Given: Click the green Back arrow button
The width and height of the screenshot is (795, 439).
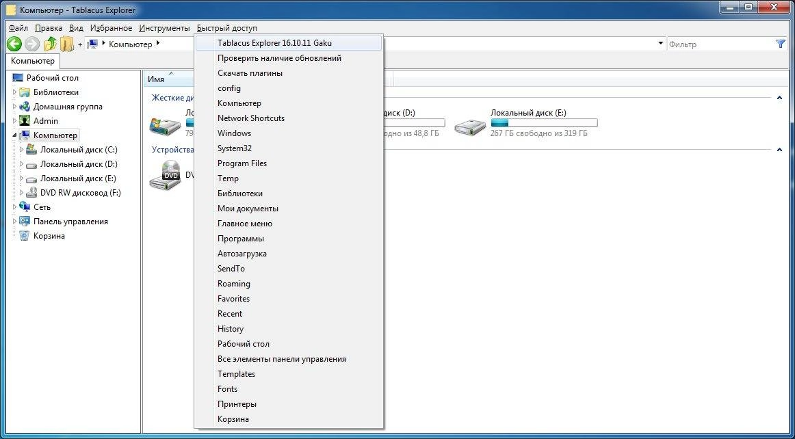Looking at the screenshot, I should pyautogui.click(x=14, y=44).
